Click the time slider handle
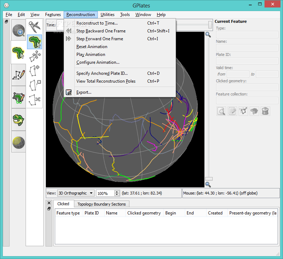The image size is (283, 259). 210,25
